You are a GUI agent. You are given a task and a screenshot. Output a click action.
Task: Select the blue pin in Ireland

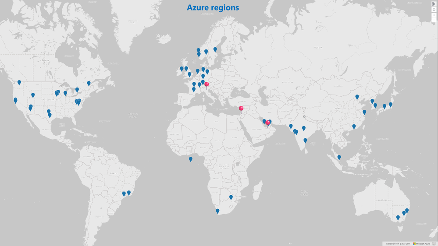click(x=182, y=69)
